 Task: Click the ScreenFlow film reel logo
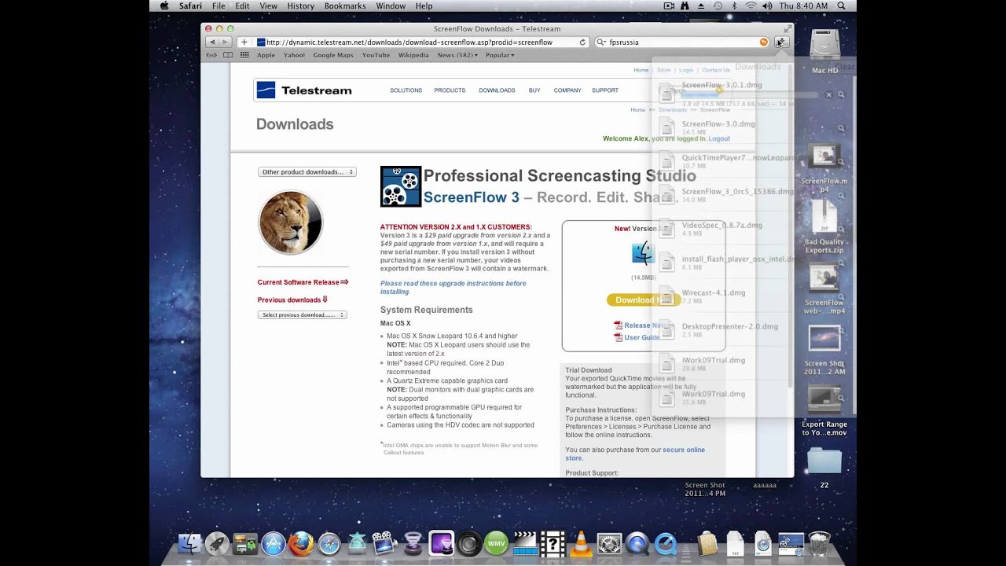coord(401,186)
